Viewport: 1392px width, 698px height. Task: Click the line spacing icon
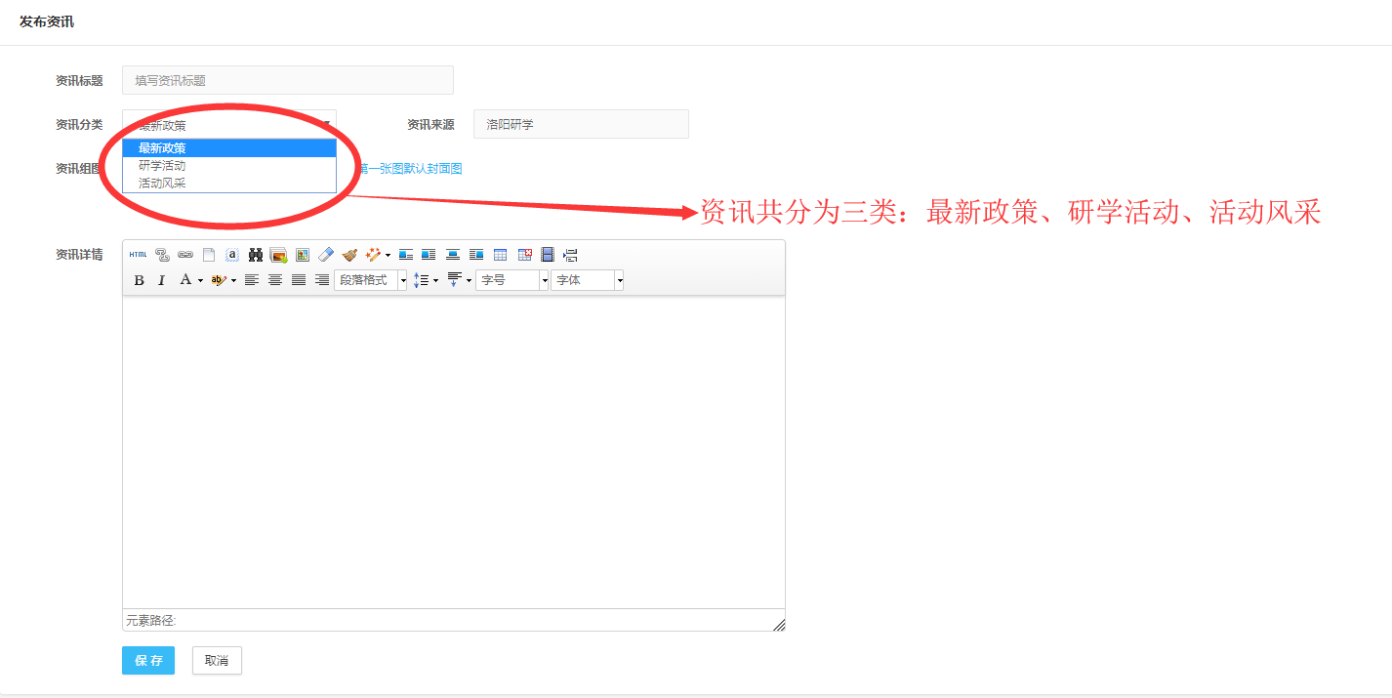point(421,280)
